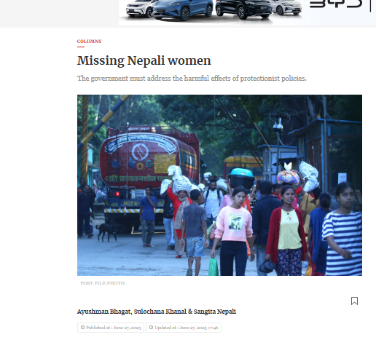The image size is (376, 340).
Task: Click the woman in striped shirt in photo
Action: (342, 231)
